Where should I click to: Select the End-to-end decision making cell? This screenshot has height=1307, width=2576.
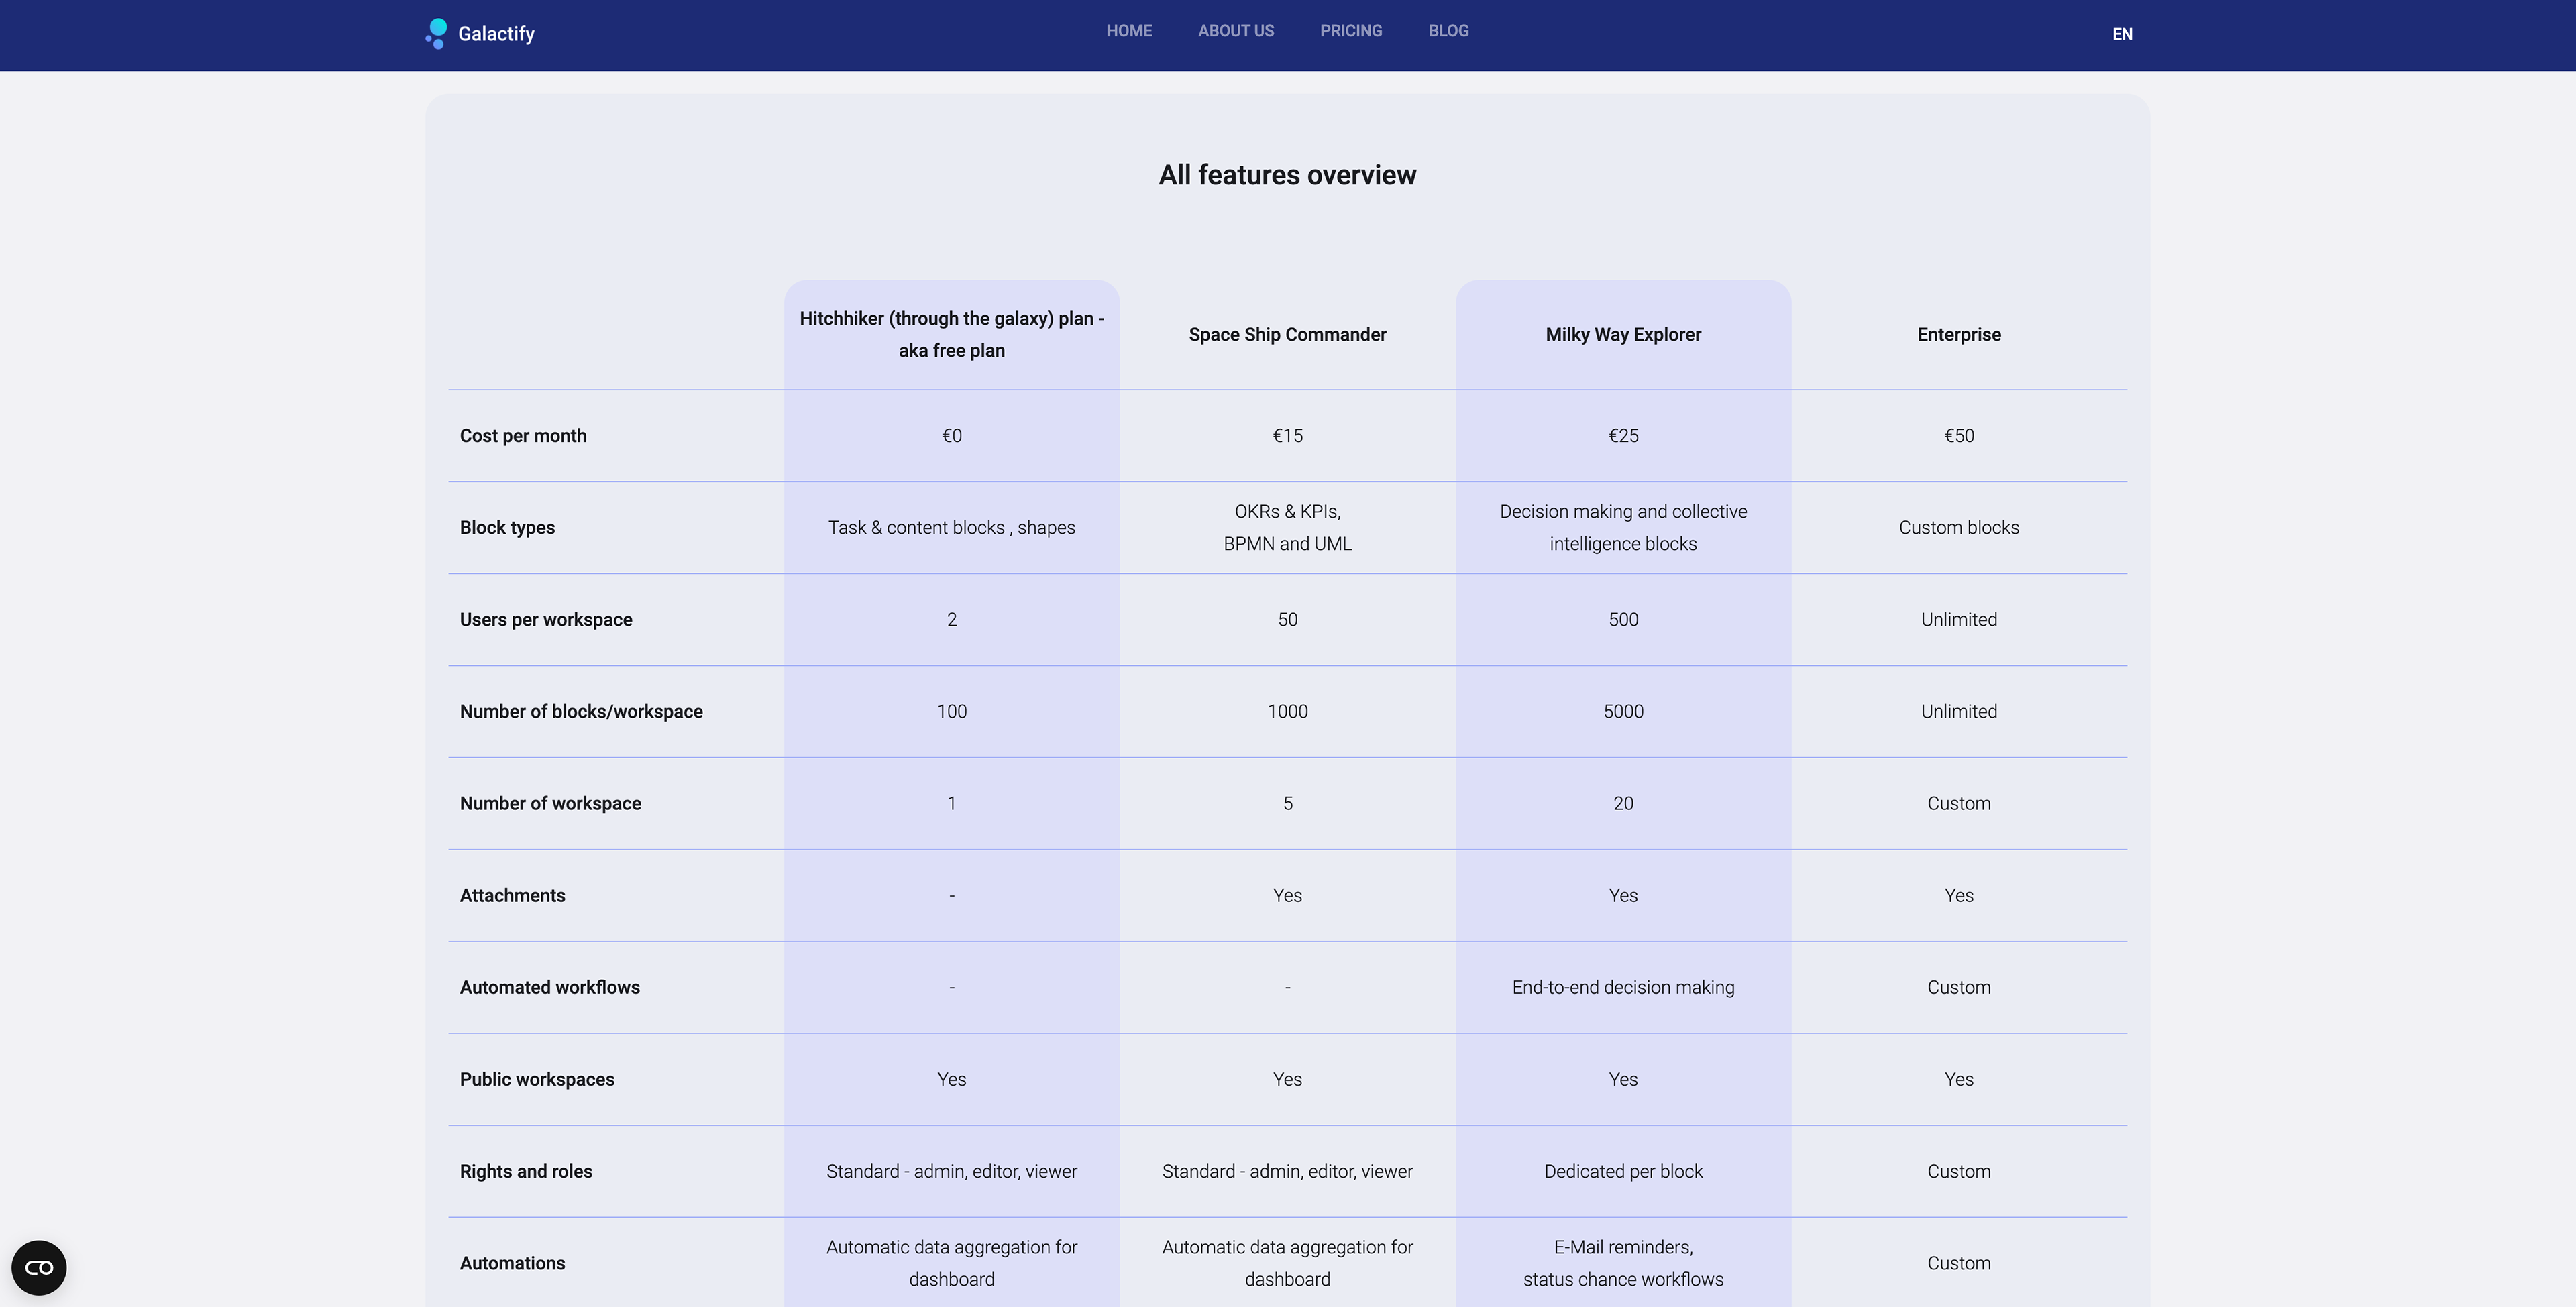pyautogui.click(x=1623, y=988)
